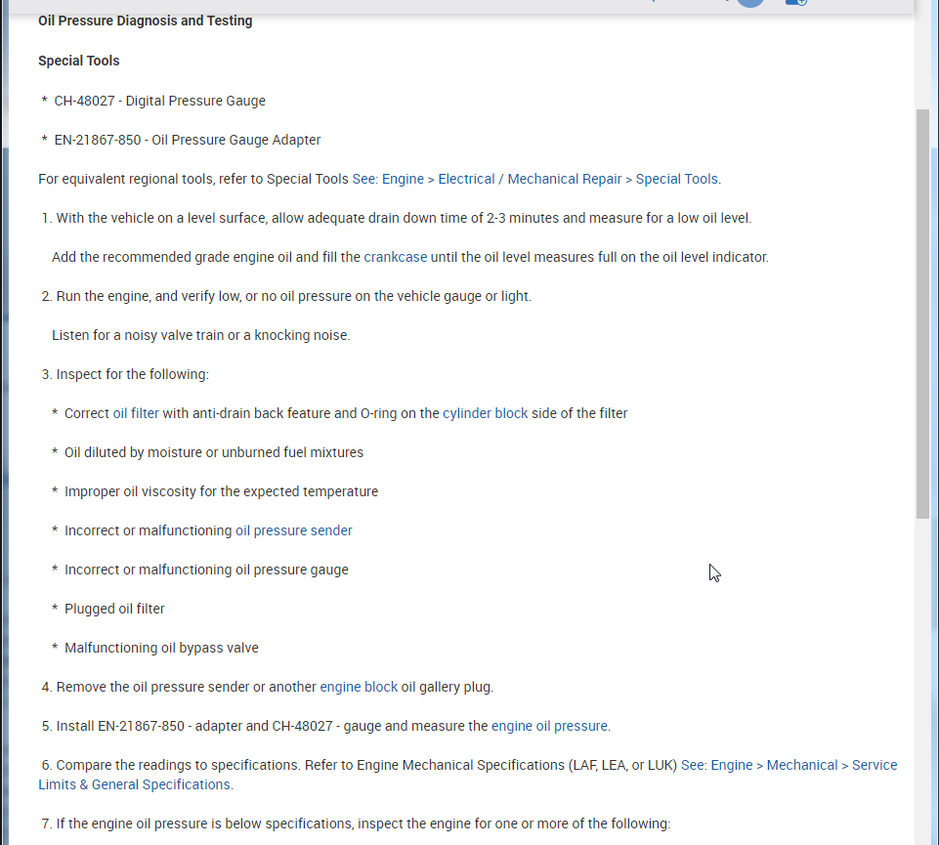
Task: Follow the cylinder block link
Action: coord(485,413)
